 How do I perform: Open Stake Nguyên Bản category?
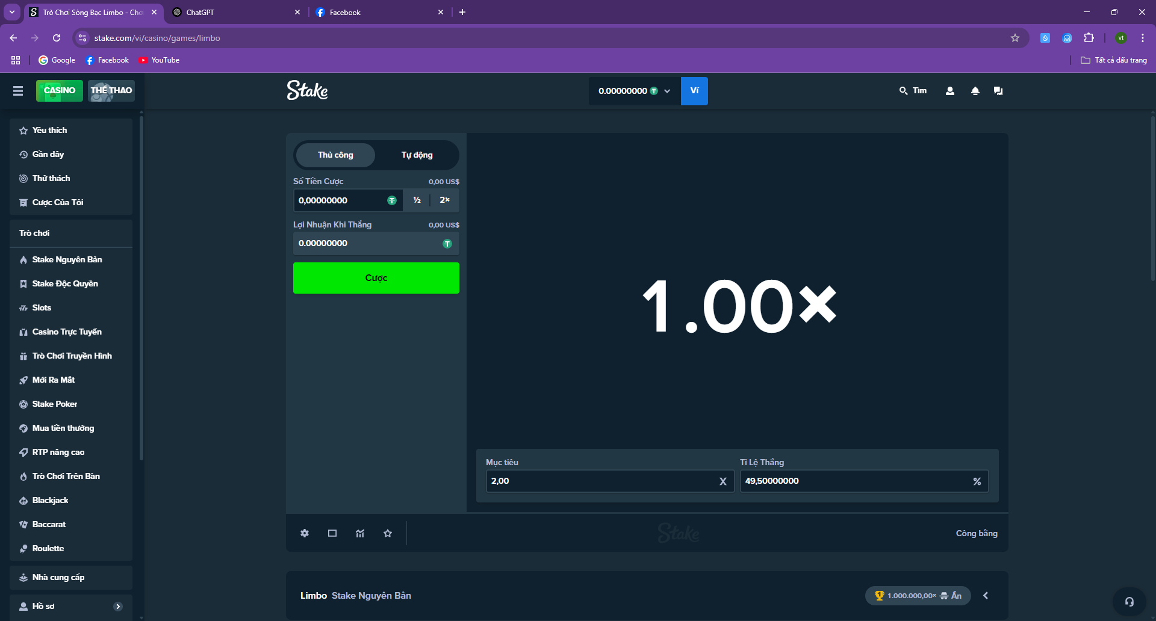71,260
